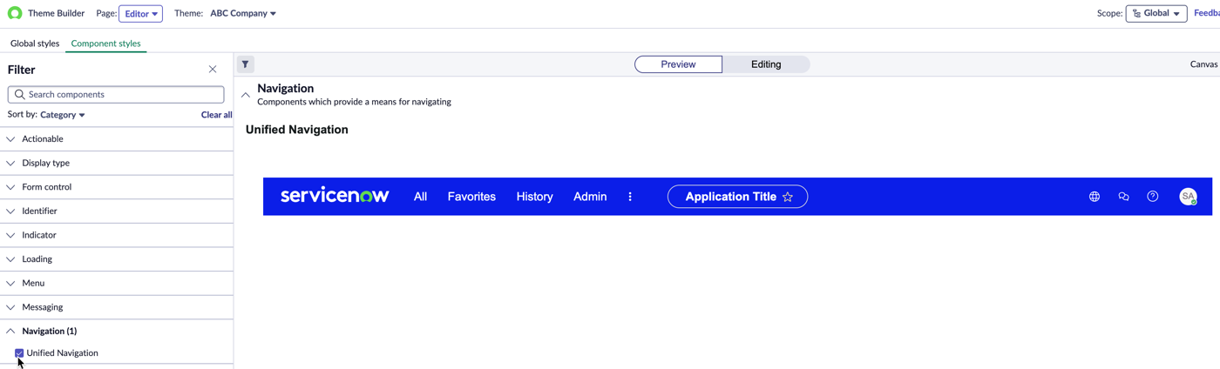The height and width of the screenshot is (369, 1220).
Task: Open the SA user avatar menu
Action: pyautogui.click(x=1188, y=197)
